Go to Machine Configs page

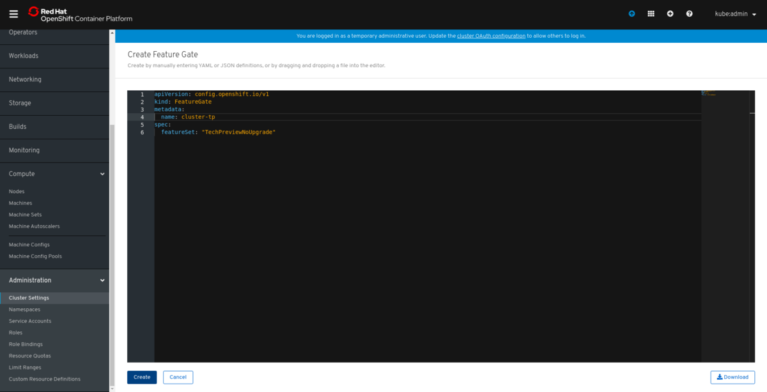coord(29,245)
